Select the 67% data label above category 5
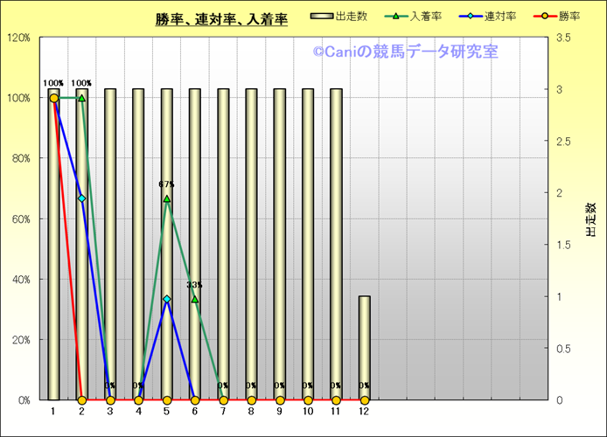 pos(166,184)
